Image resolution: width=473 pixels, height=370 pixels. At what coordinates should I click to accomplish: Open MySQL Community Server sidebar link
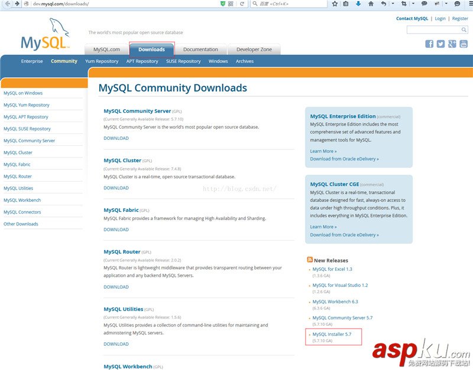pyautogui.click(x=29, y=140)
